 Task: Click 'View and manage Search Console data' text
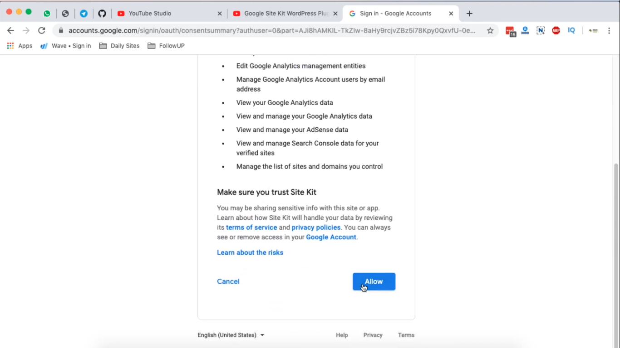308,148
